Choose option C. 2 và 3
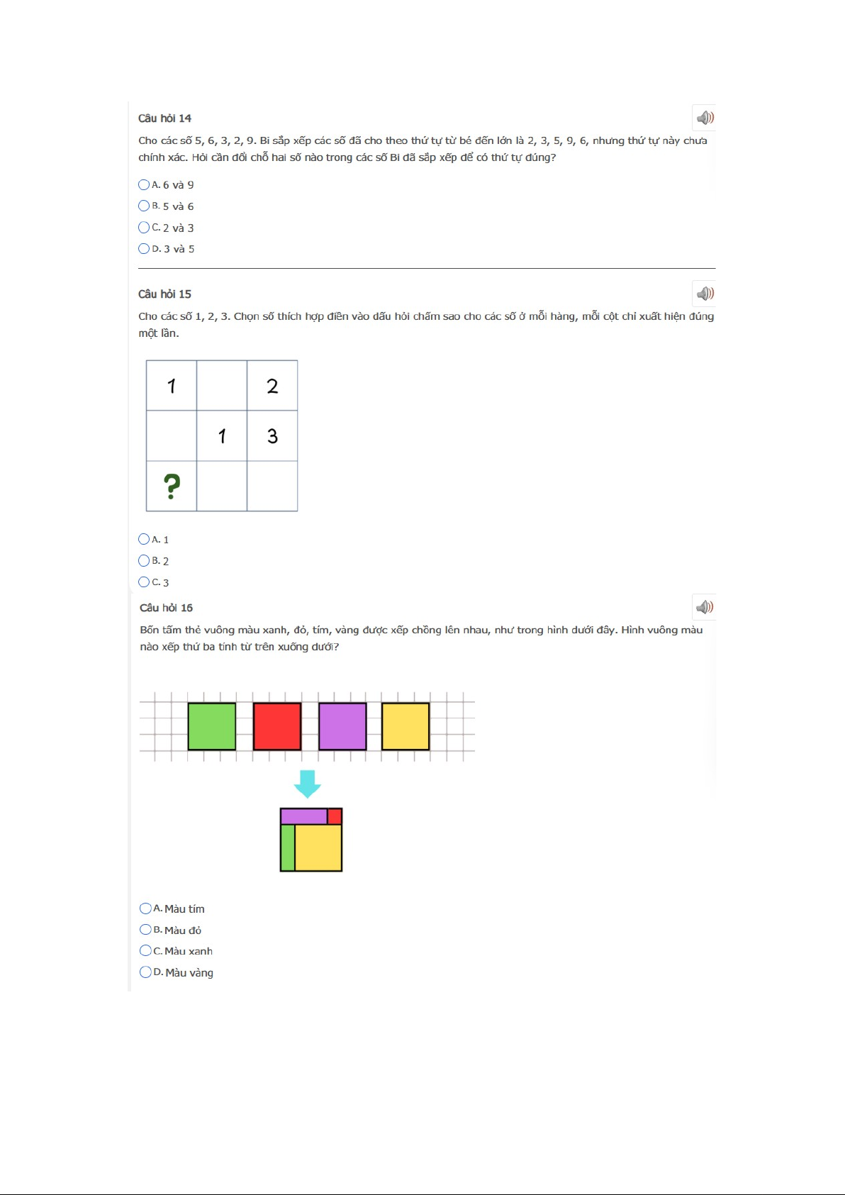Viewport: 845px width, 1195px height. tap(144, 228)
